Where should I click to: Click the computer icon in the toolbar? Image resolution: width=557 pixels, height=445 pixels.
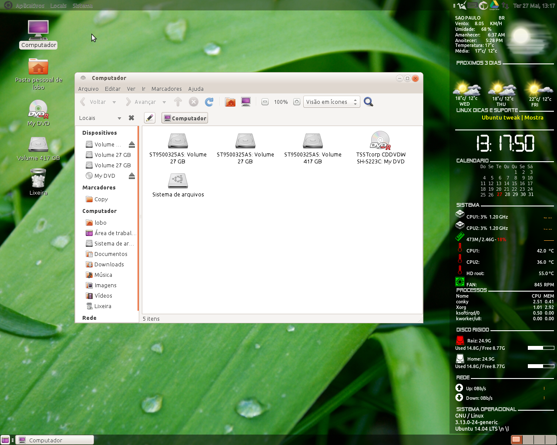point(245,102)
